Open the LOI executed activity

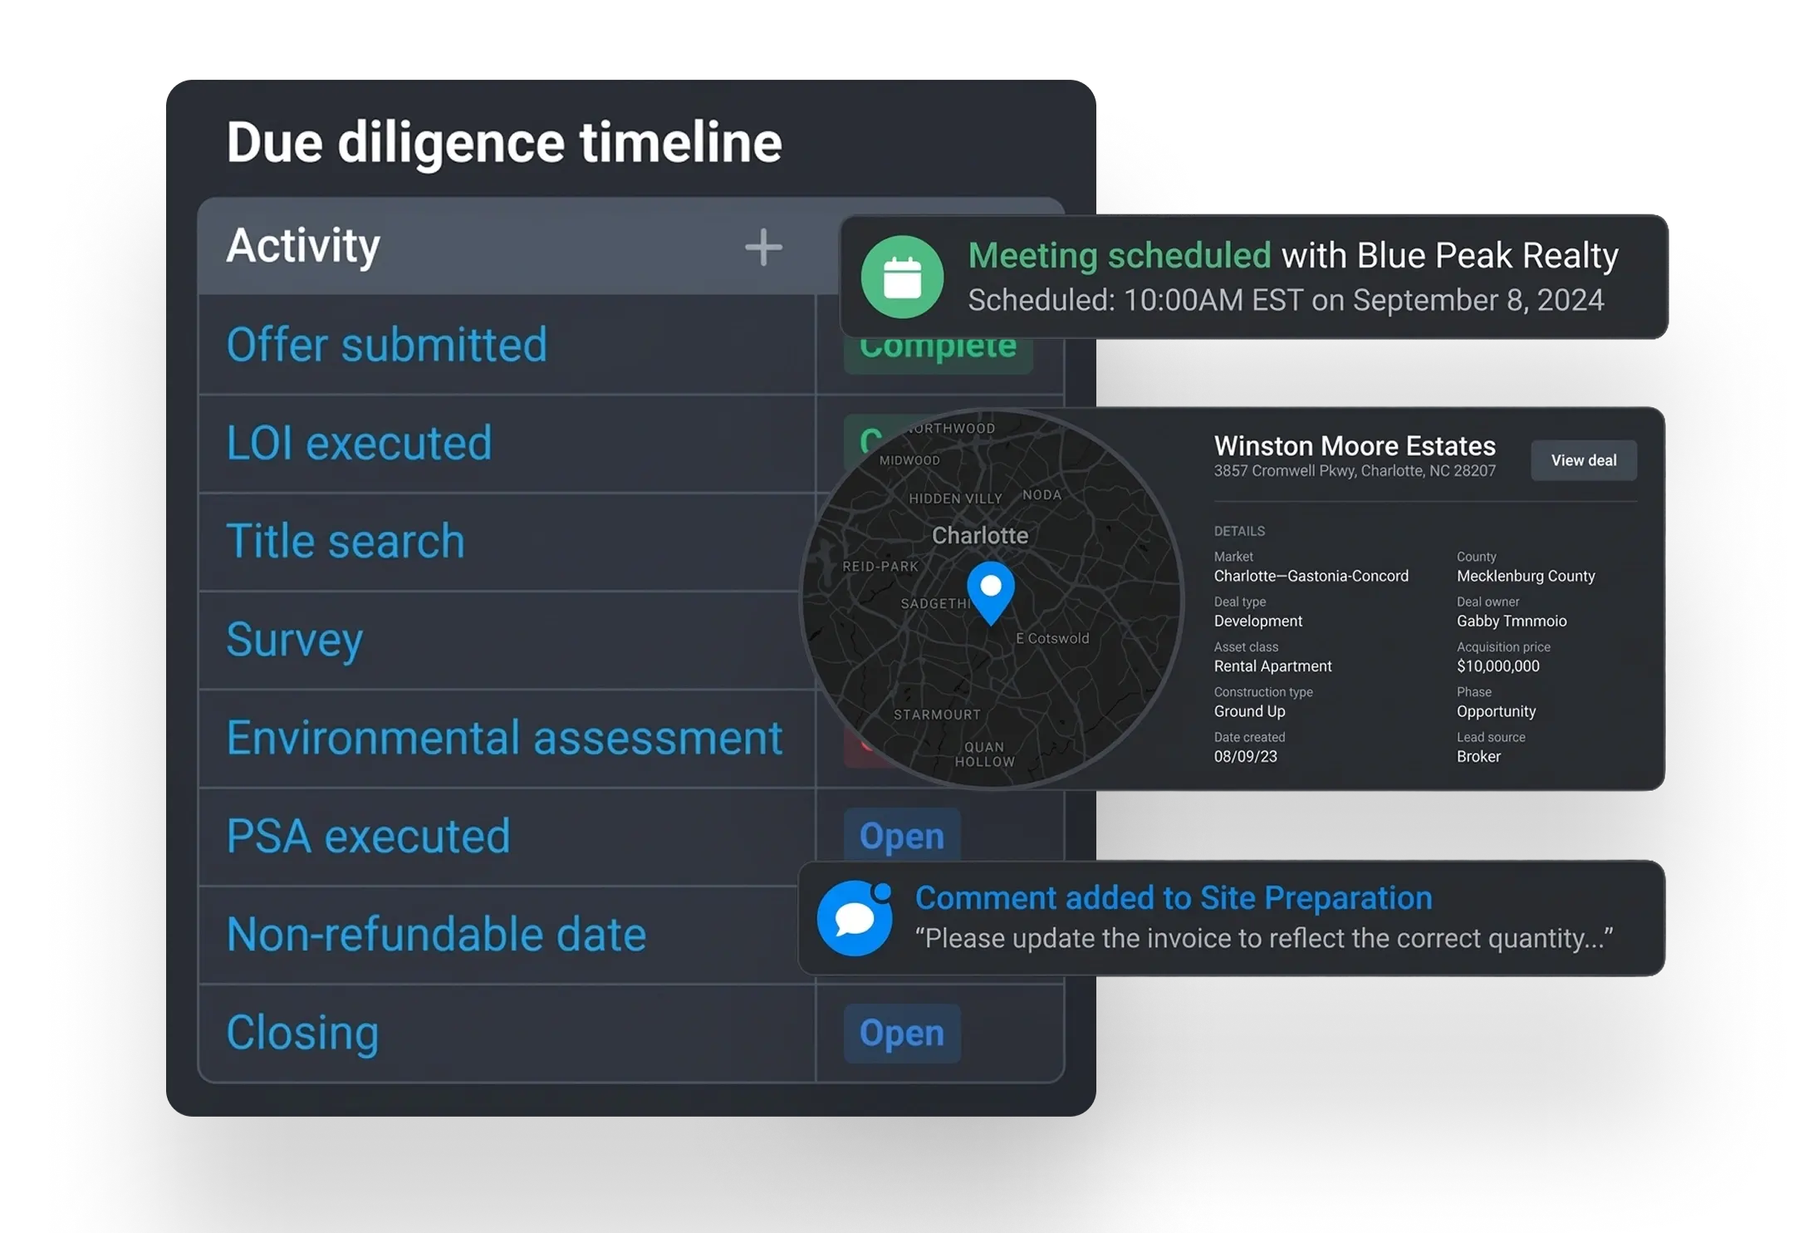(x=360, y=443)
